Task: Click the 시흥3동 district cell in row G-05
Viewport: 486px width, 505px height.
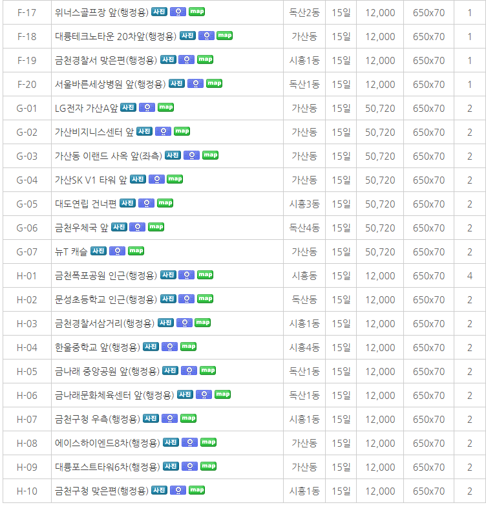Action: [304, 204]
